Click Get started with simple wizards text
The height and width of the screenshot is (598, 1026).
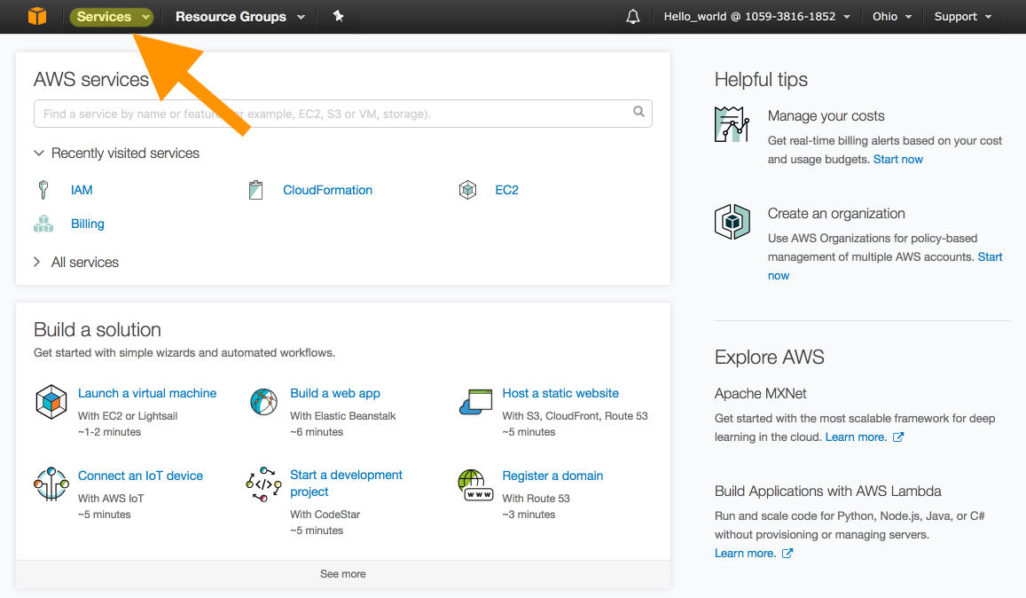184,353
